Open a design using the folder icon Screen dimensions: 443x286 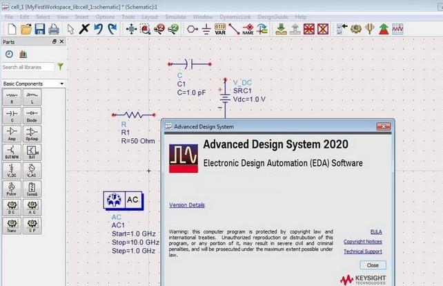(26, 29)
